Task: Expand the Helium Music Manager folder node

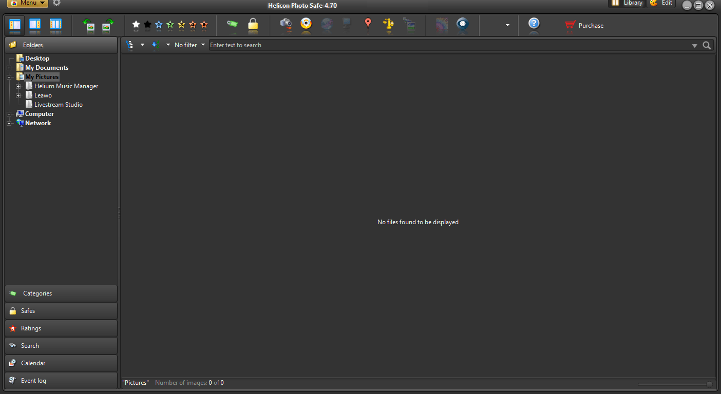Action: tap(18, 86)
